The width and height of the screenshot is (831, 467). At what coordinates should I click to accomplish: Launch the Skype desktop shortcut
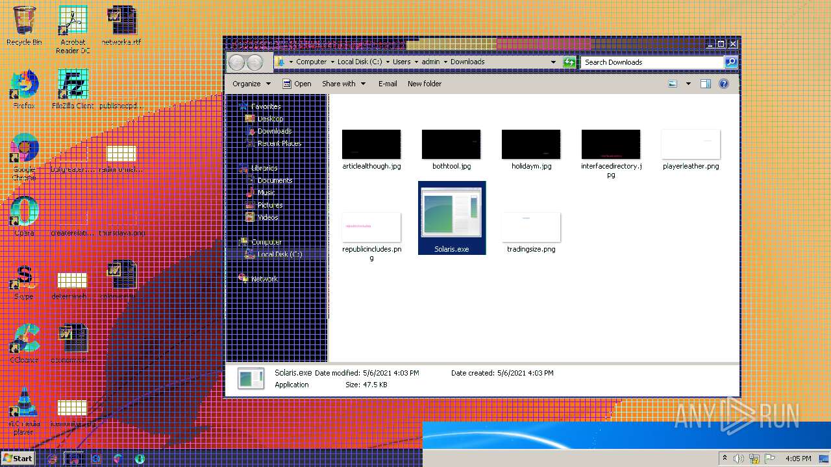point(24,280)
